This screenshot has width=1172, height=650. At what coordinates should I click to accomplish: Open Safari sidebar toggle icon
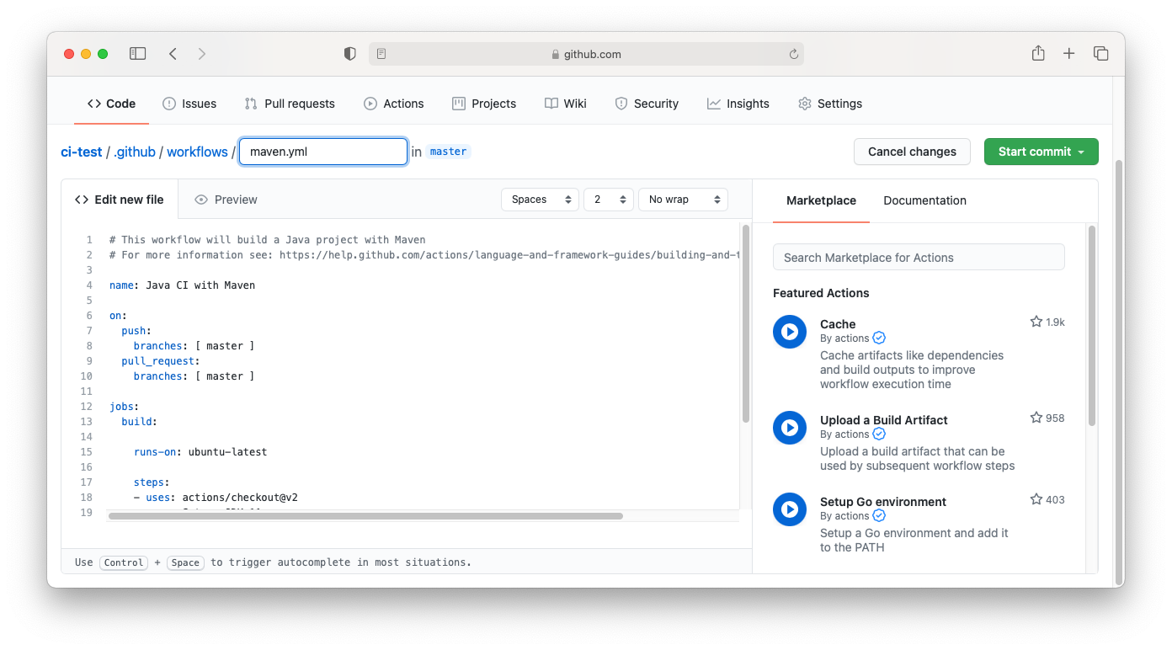pyautogui.click(x=137, y=54)
